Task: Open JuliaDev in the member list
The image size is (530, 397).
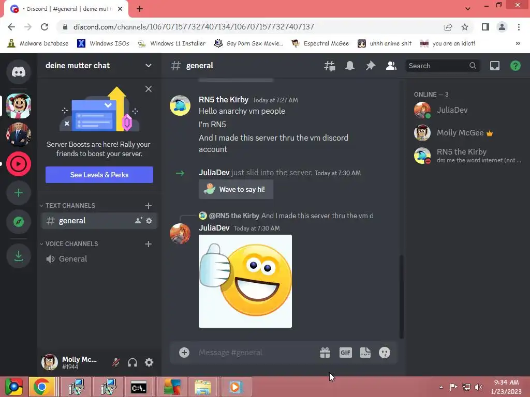Action: click(466, 110)
